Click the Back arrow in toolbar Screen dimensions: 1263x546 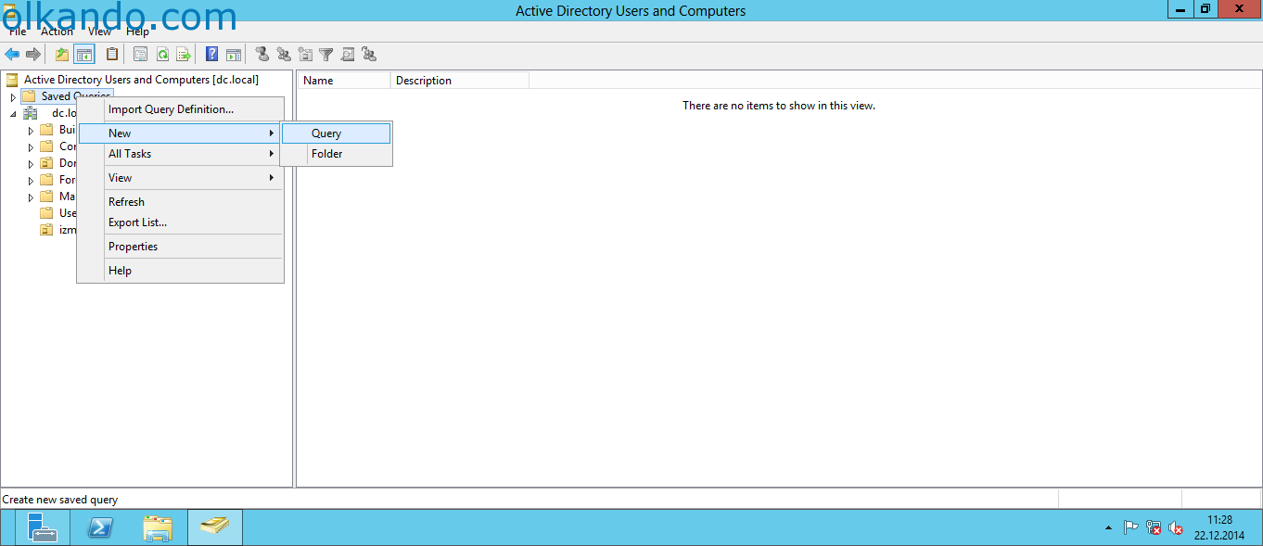[12, 55]
